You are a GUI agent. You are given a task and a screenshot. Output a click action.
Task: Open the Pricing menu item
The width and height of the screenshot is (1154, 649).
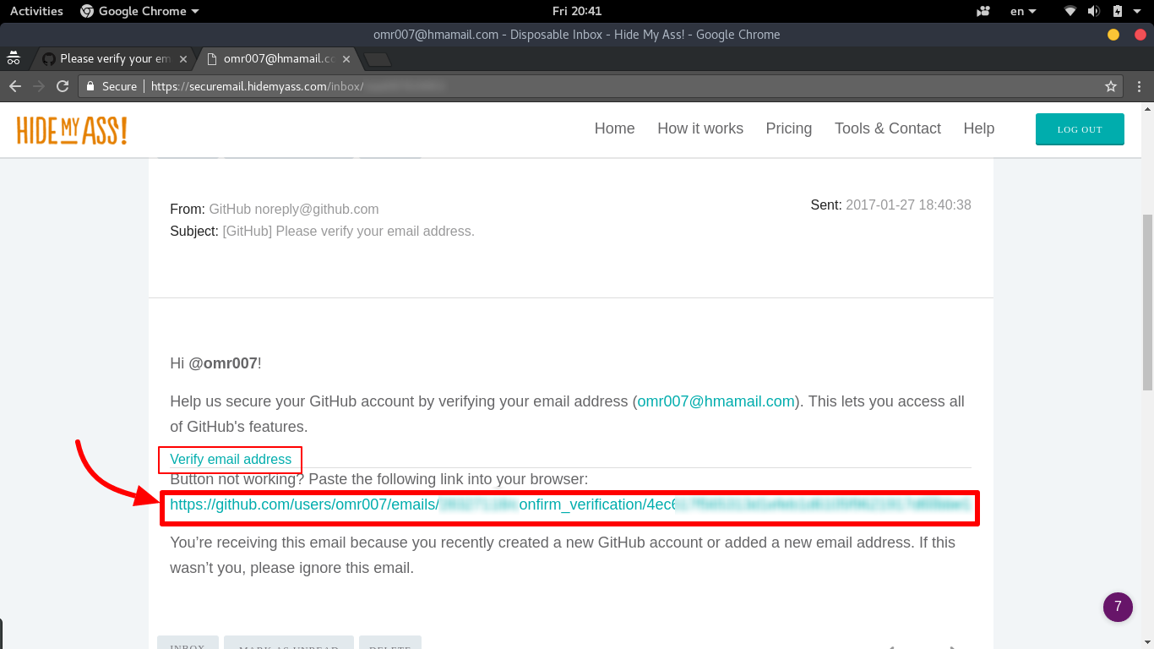coord(788,128)
